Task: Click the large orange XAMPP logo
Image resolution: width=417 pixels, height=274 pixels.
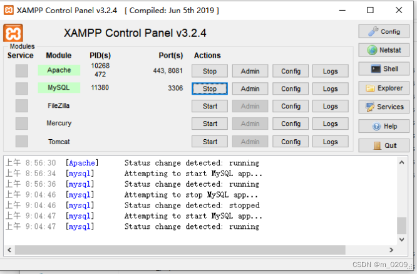Action: (13, 33)
